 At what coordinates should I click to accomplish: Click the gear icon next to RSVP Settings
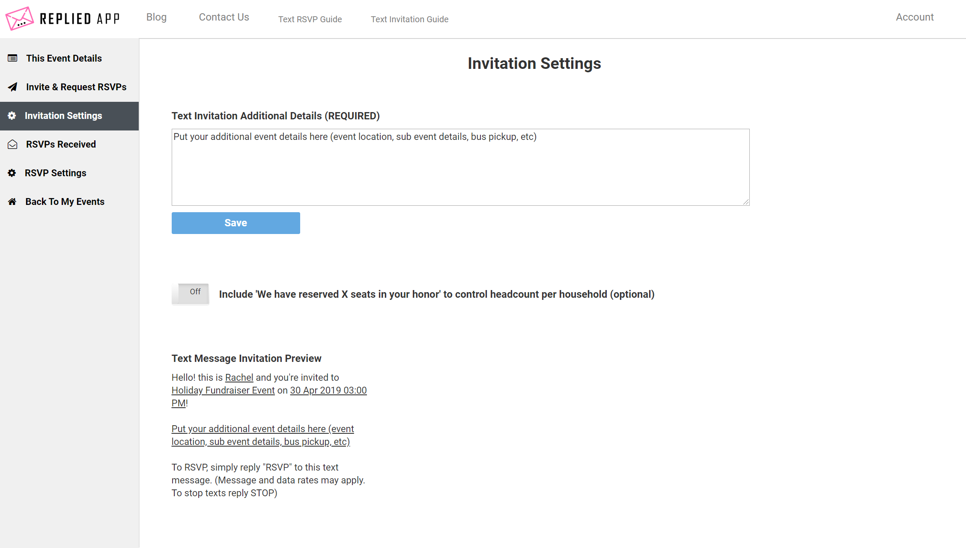(12, 173)
